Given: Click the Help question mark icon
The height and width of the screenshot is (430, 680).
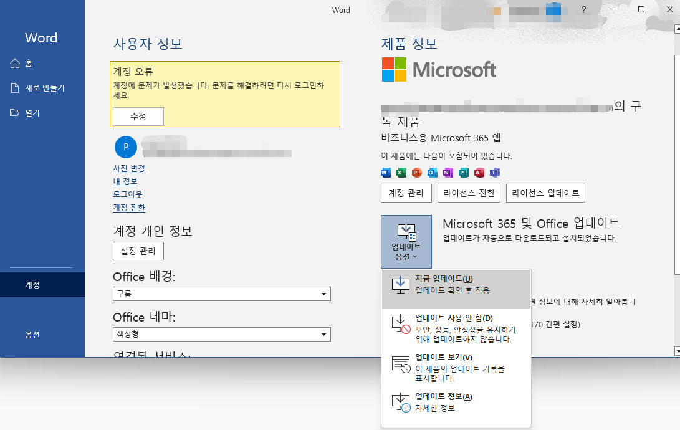Looking at the screenshot, I should pos(585,10).
